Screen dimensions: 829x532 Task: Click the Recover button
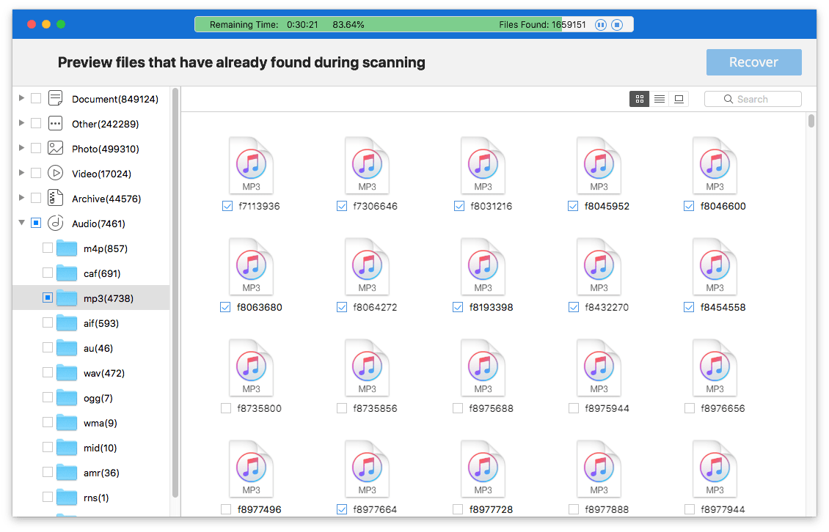[x=754, y=62]
